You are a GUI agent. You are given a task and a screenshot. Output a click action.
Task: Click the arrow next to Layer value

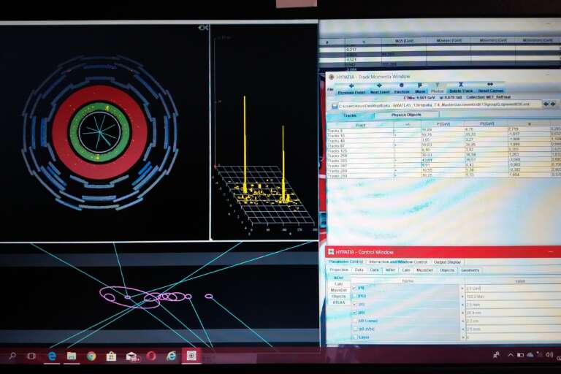(x=462, y=337)
